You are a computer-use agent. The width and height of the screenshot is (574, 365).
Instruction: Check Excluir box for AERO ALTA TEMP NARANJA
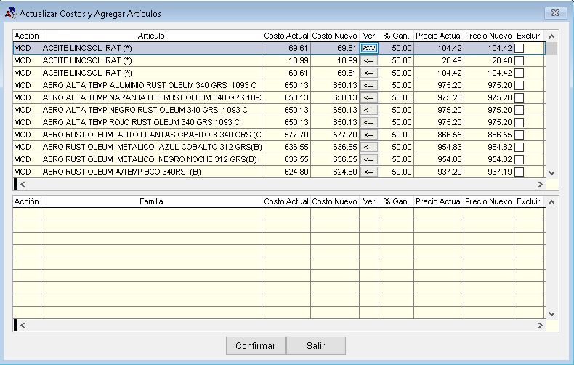519,97
